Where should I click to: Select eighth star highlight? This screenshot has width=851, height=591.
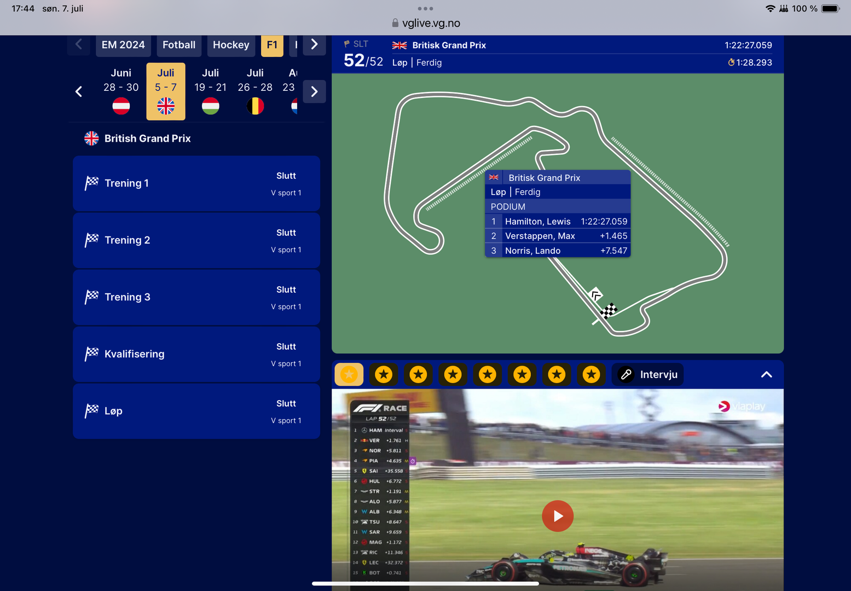point(592,374)
